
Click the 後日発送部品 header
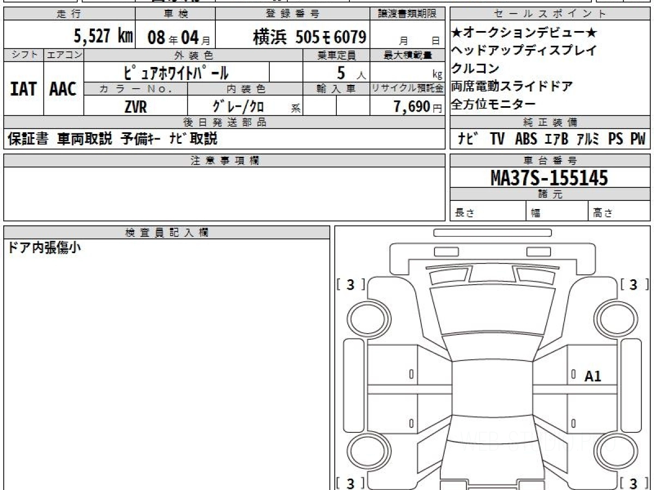click(x=225, y=122)
